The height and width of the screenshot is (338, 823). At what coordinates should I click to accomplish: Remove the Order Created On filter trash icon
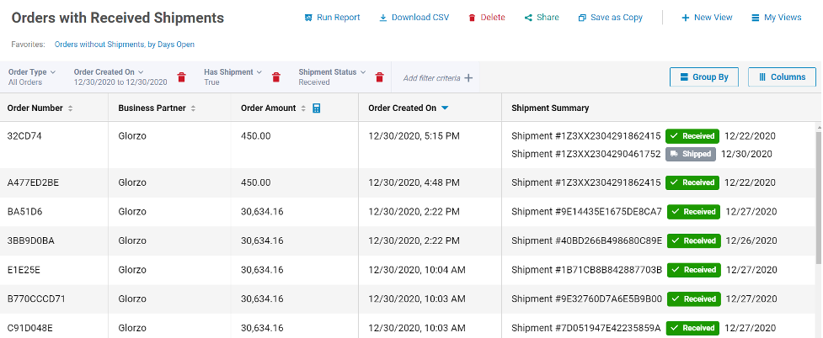pyautogui.click(x=182, y=77)
